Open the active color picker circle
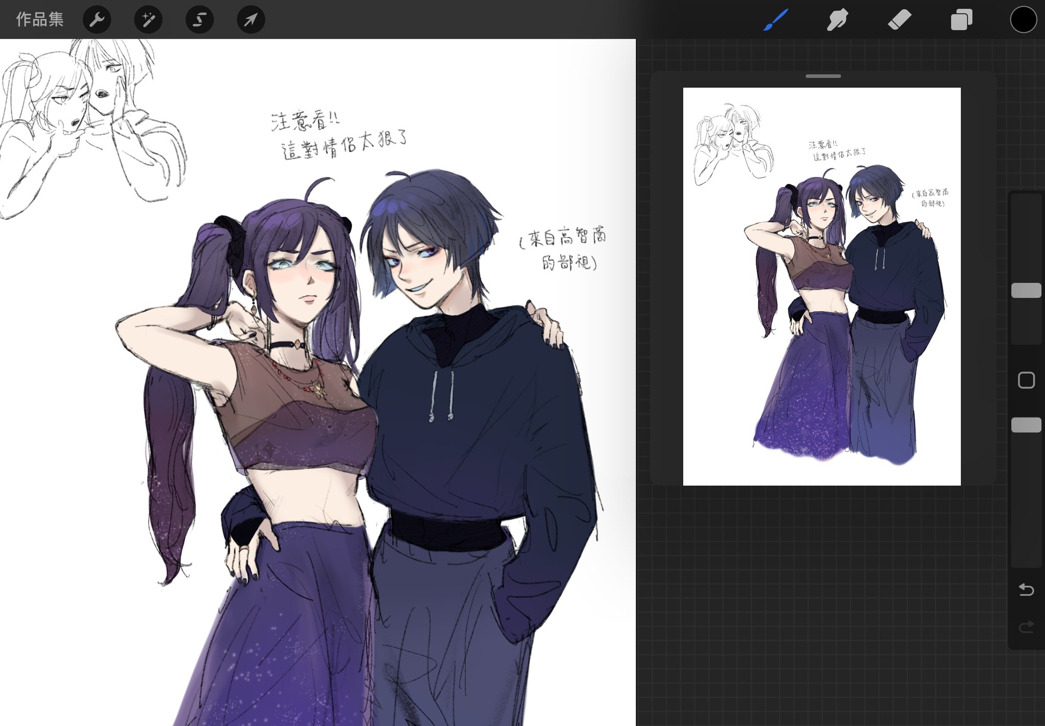The width and height of the screenshot is (1045, 726). coord(1023,20)
